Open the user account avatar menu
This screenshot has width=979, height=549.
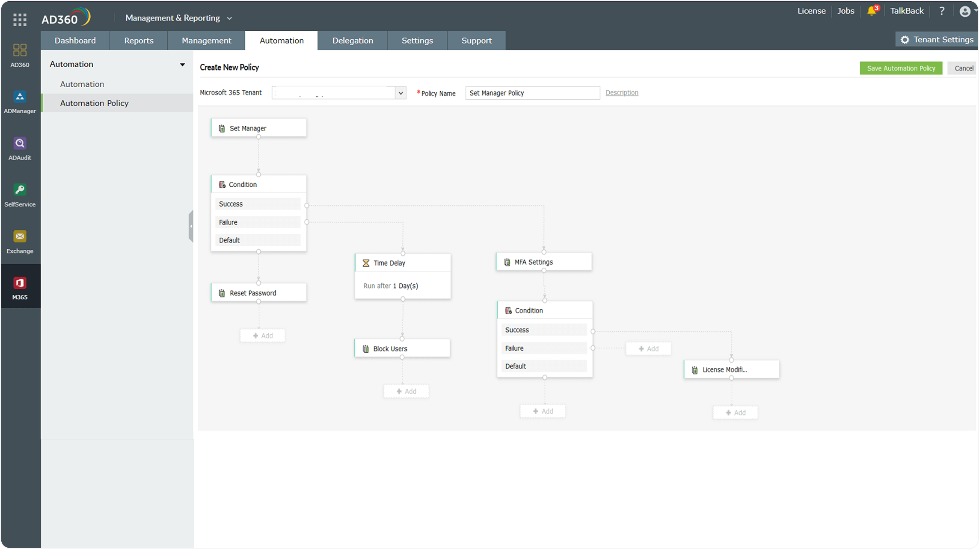click(965, 11)
